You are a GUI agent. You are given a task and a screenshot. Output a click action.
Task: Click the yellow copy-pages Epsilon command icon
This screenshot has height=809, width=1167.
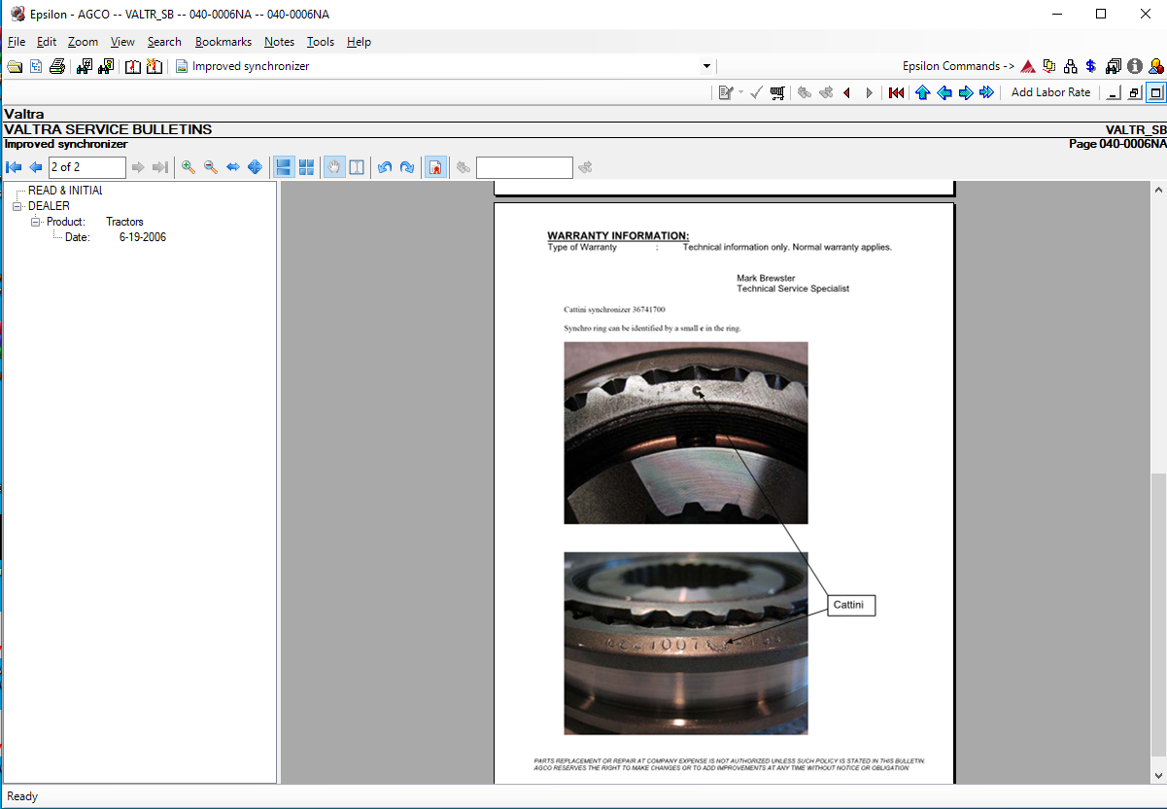1049,66
